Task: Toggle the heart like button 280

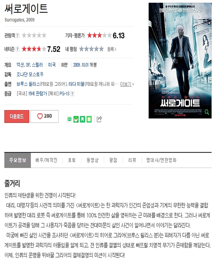Action: 45,116
